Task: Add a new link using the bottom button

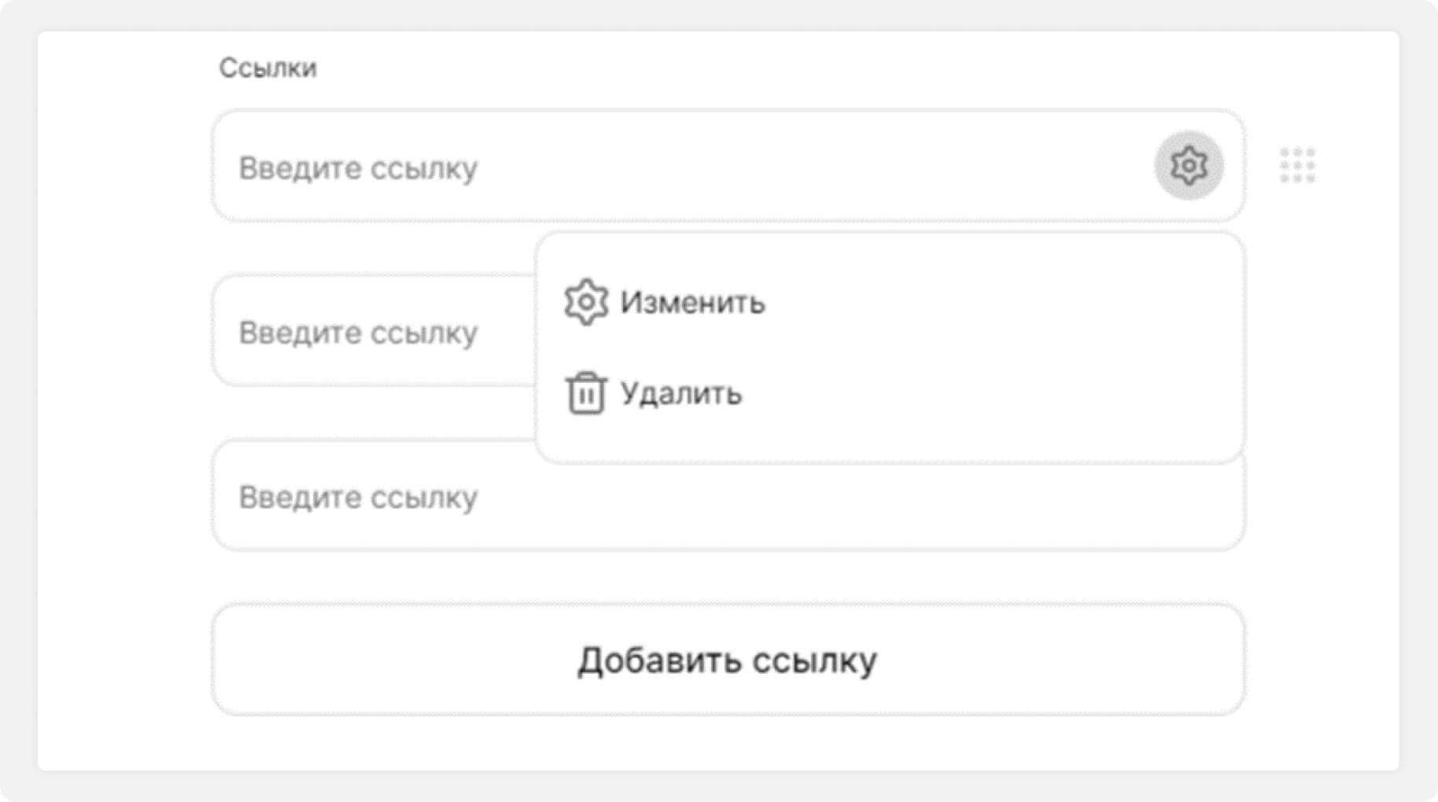Action: [728, 660]
